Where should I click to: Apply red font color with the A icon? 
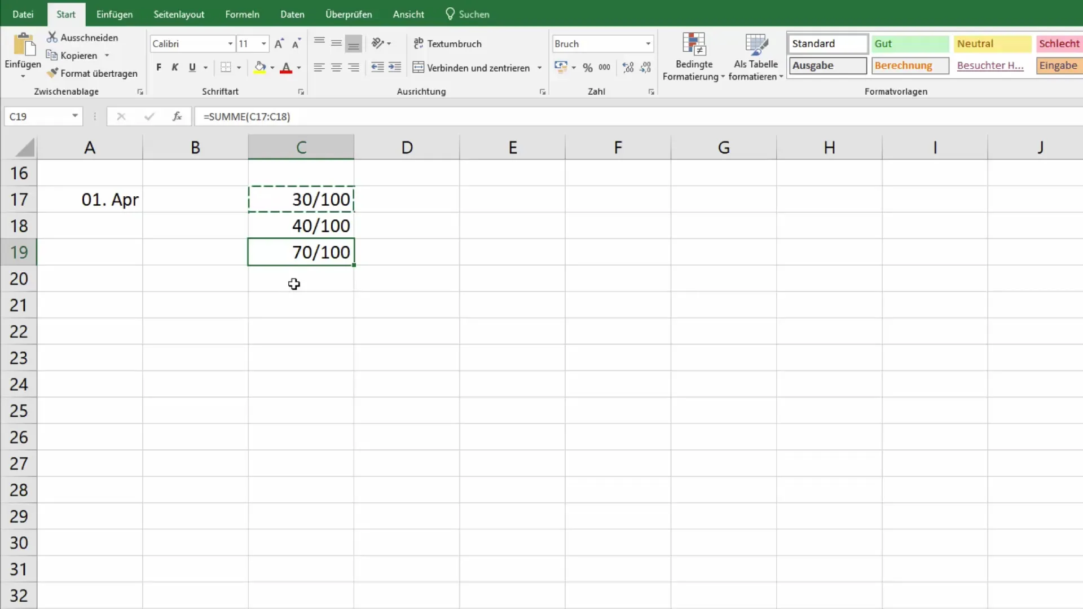point(286,68)
